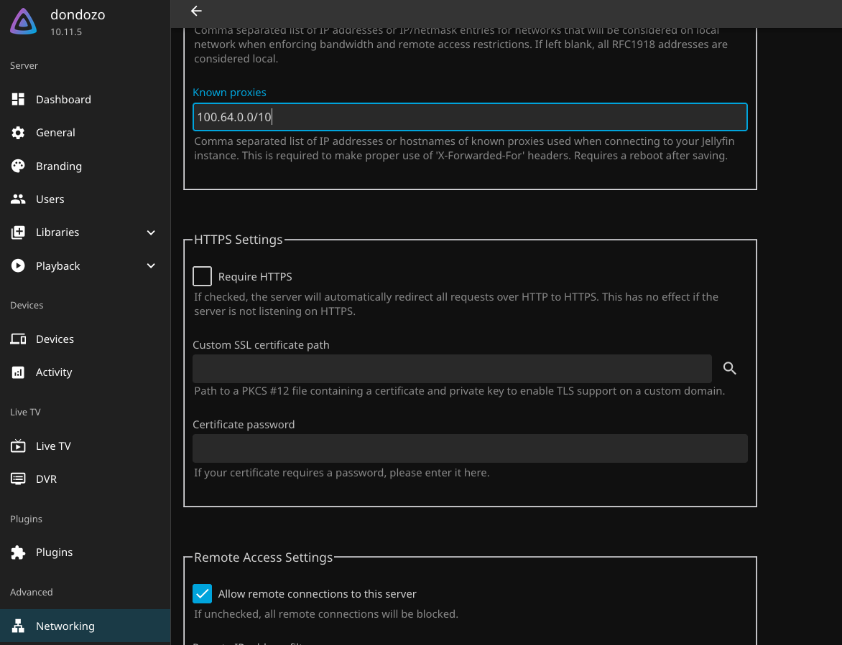
Task: Uncheck Allow remote connections to this server
Action: click(x=203, y=594)
